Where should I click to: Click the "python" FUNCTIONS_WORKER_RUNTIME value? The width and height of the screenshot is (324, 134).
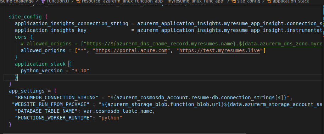(111, 118)
